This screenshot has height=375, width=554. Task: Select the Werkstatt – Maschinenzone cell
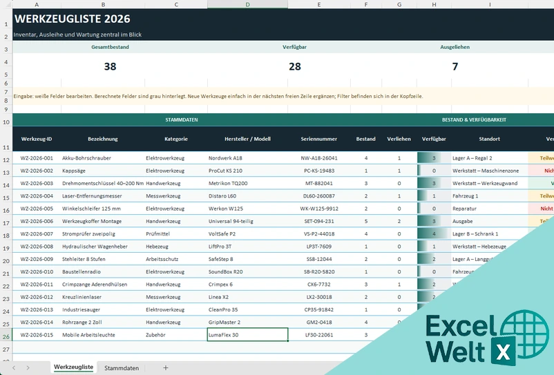(x=489, y=171)
